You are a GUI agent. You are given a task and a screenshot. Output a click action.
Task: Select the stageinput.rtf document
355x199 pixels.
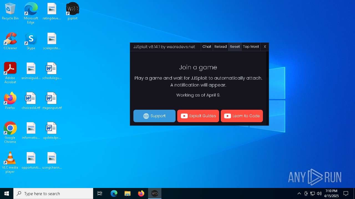pyautogui.click(x=52, y=101)
